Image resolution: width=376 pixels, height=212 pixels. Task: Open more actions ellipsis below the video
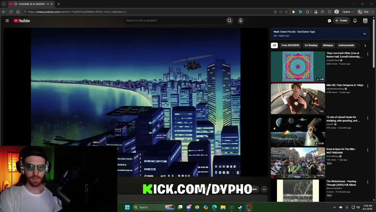pos(264,189)
